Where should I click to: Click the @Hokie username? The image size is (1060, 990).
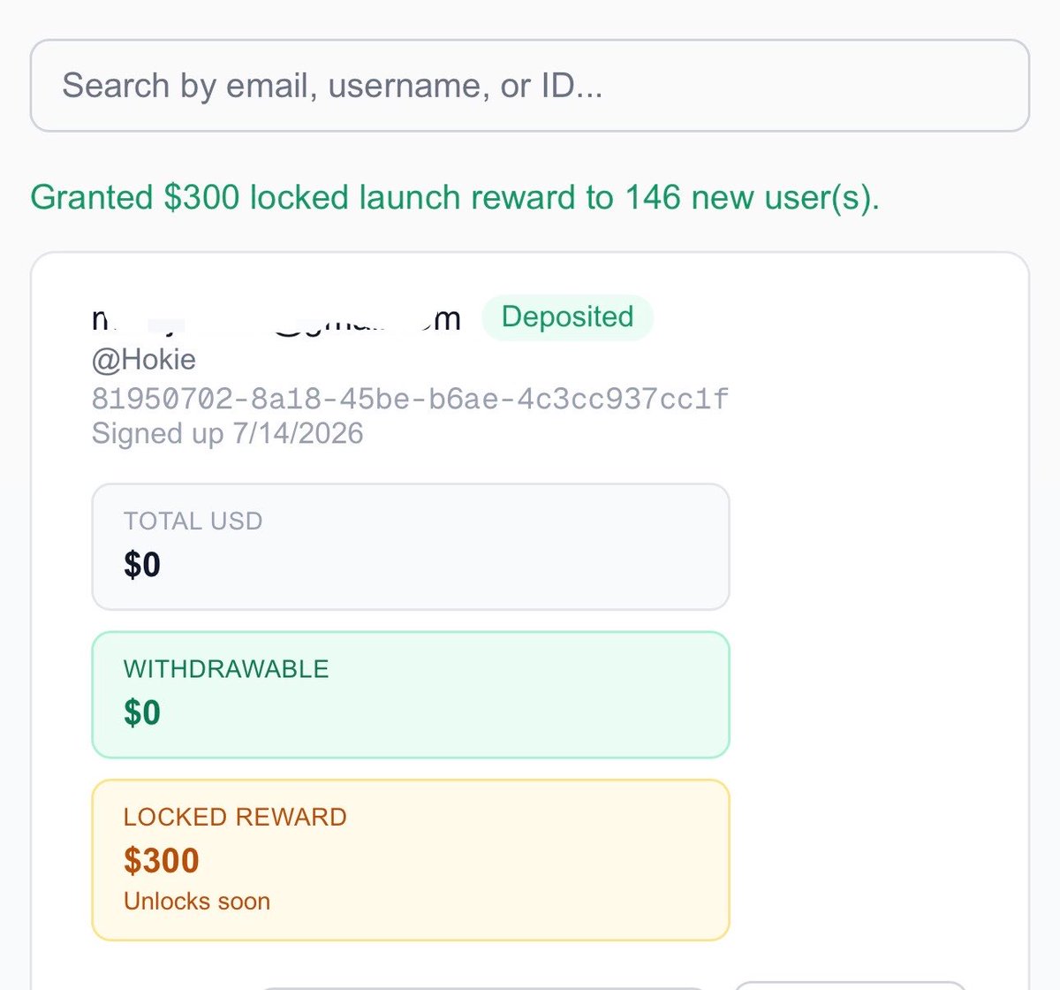(x=144, y=360)
